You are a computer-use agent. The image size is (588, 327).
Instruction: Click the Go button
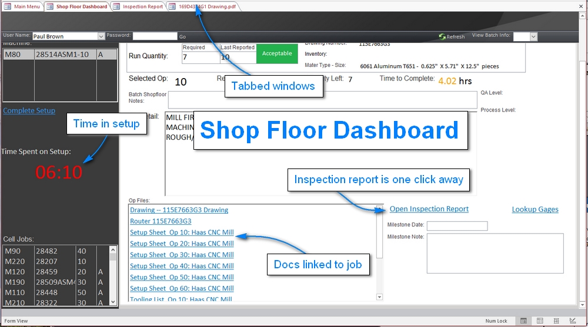[x=182, y=37]
